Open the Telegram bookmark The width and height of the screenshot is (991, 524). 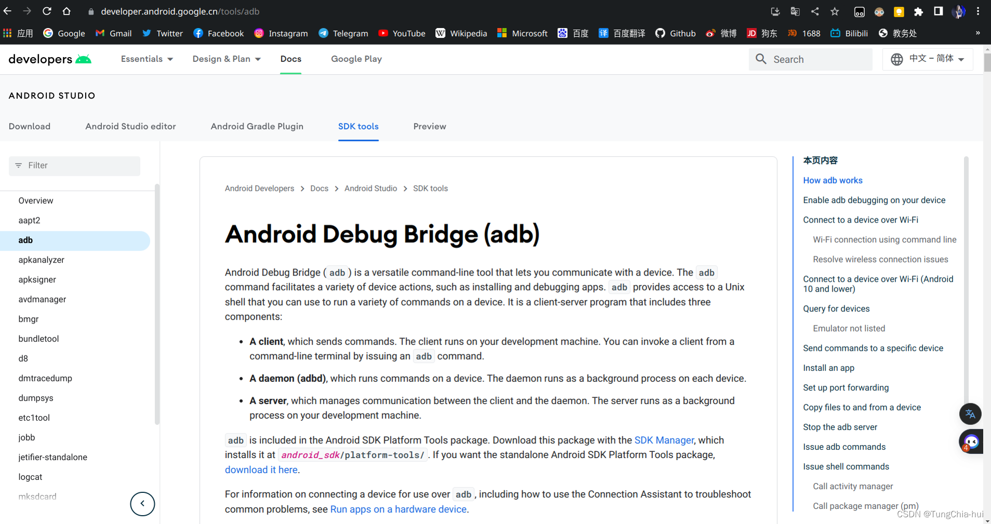(x=343, y=33)
